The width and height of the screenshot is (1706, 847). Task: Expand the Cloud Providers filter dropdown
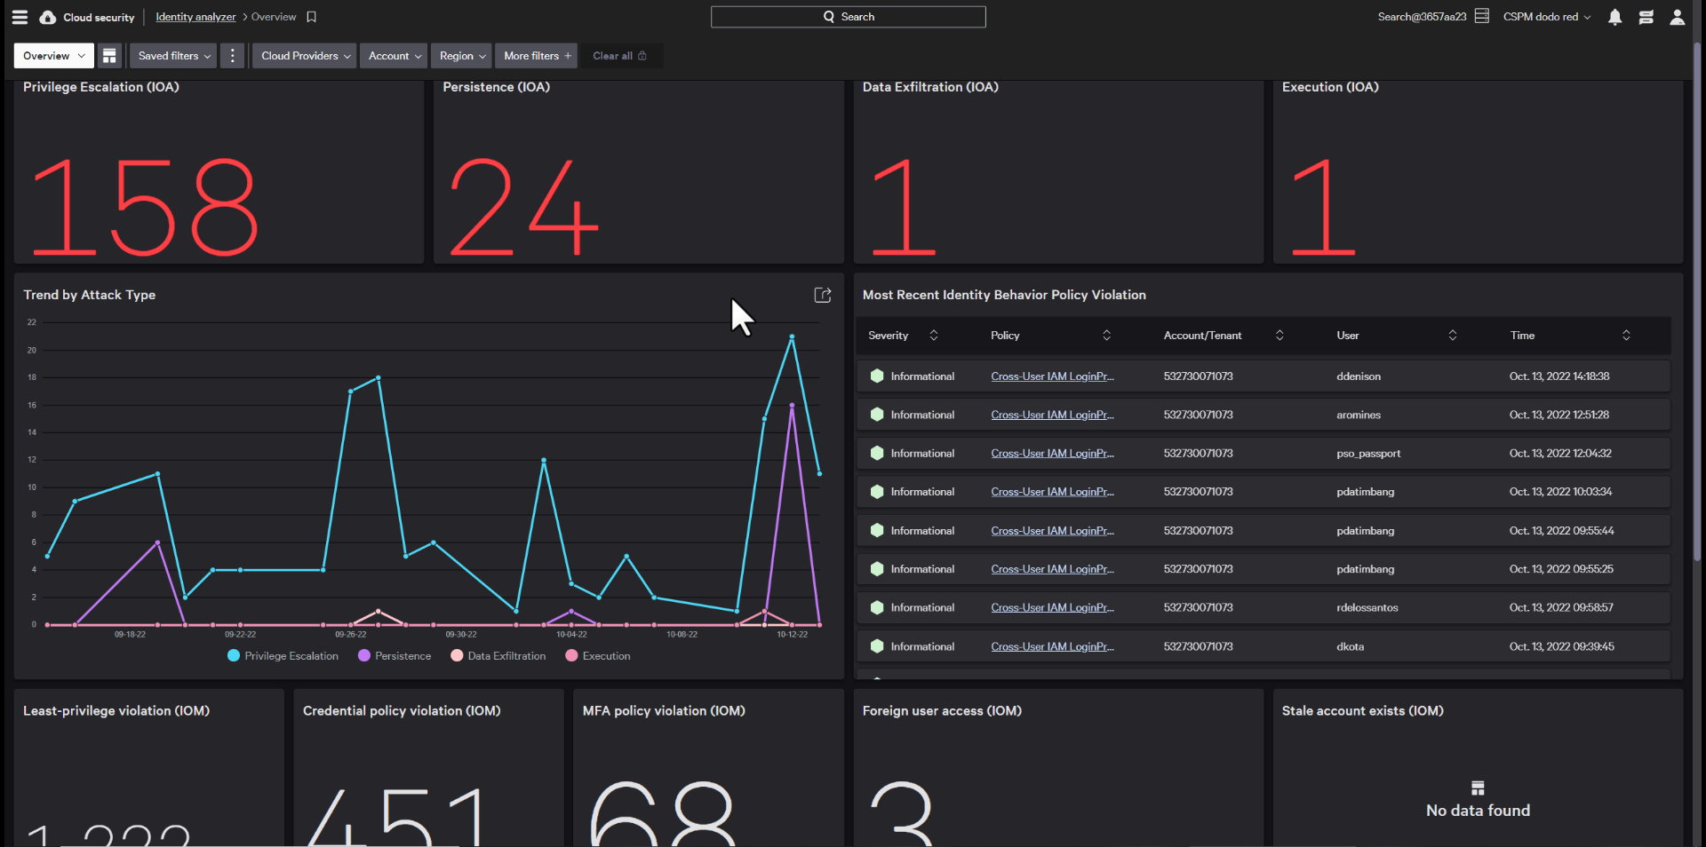304,56
